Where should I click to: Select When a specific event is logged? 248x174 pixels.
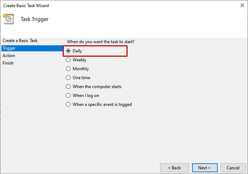tap(68, 104)
